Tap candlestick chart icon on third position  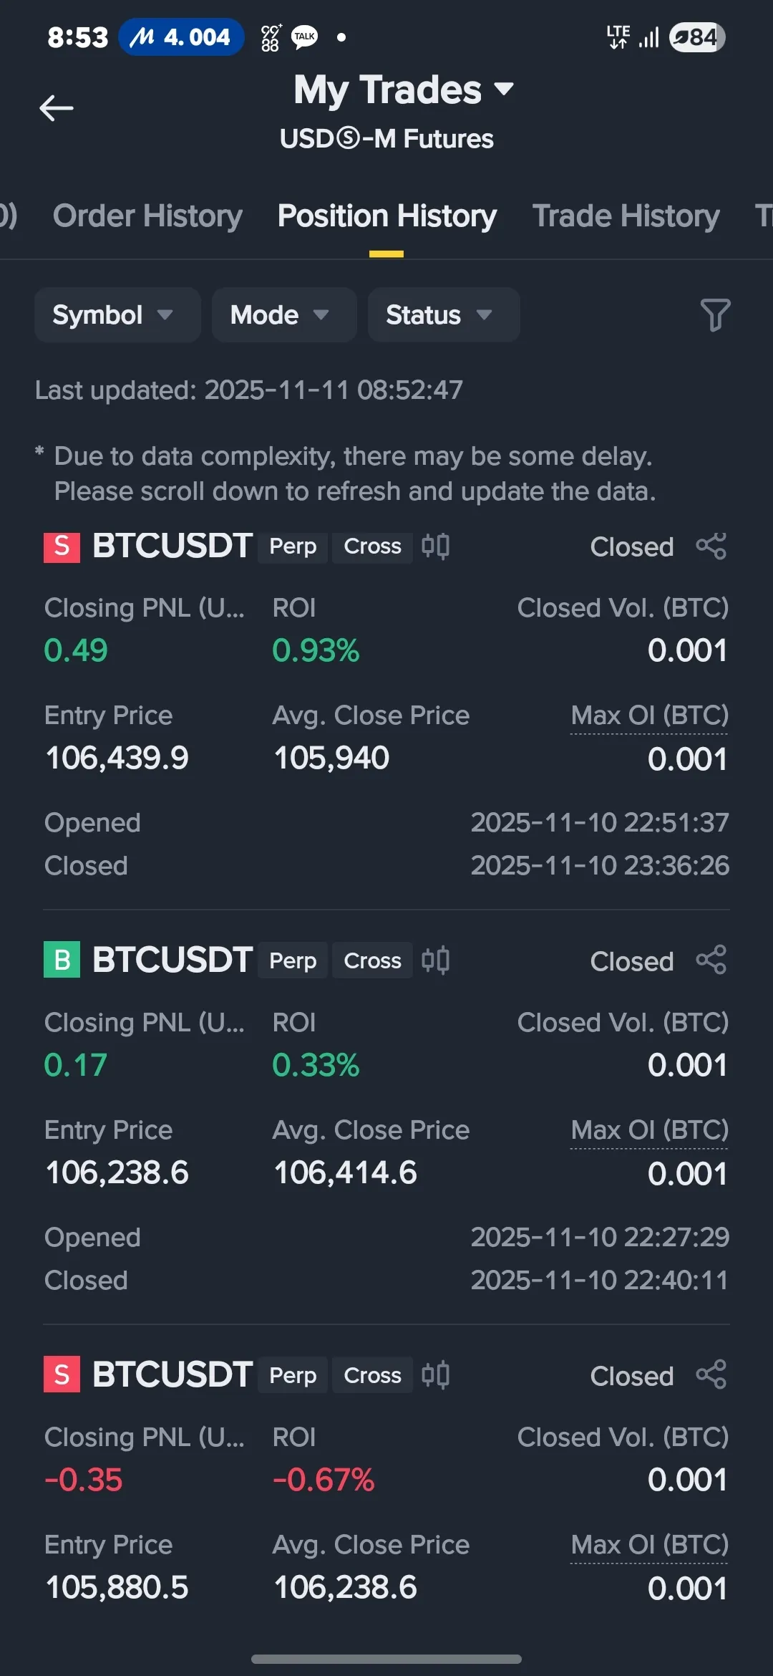coord(435,1375)
